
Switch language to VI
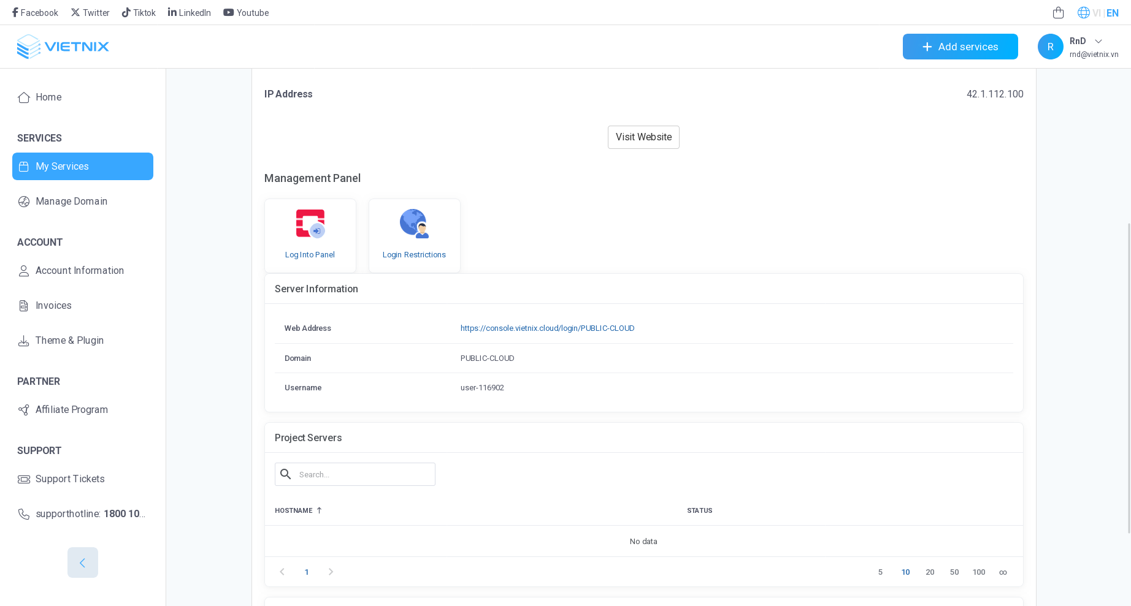(x=1096, y=13)
